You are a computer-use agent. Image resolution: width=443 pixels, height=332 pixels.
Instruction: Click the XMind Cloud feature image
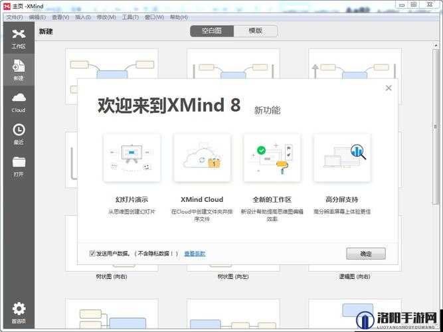[202, 157]
